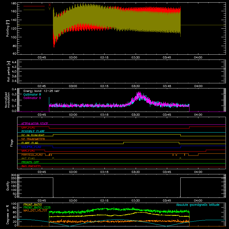Click 03:45 time label under Quality plot
Screen dimensions: 229x229
(x=167, y=201)
